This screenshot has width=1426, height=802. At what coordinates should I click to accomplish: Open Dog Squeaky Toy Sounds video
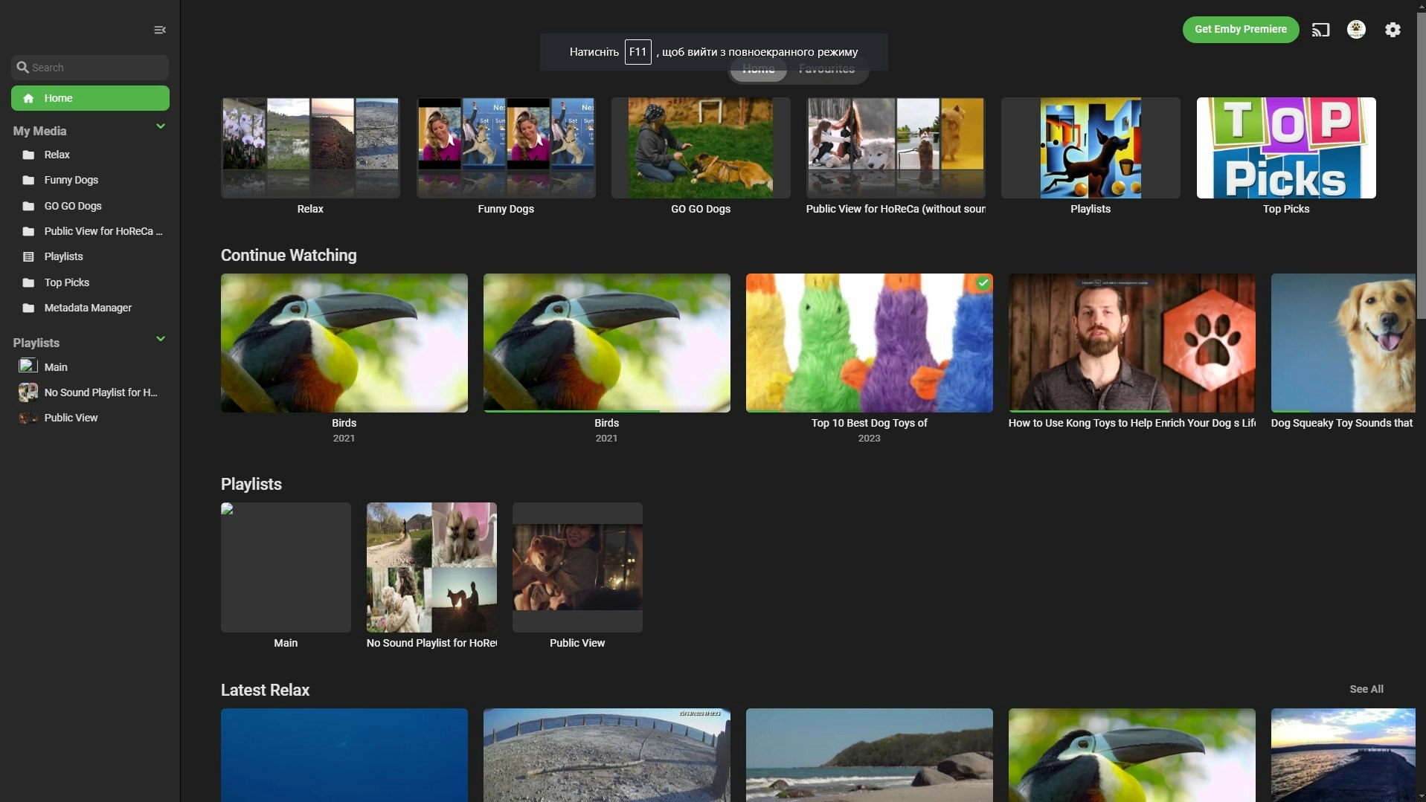[x=1343, y=343]
